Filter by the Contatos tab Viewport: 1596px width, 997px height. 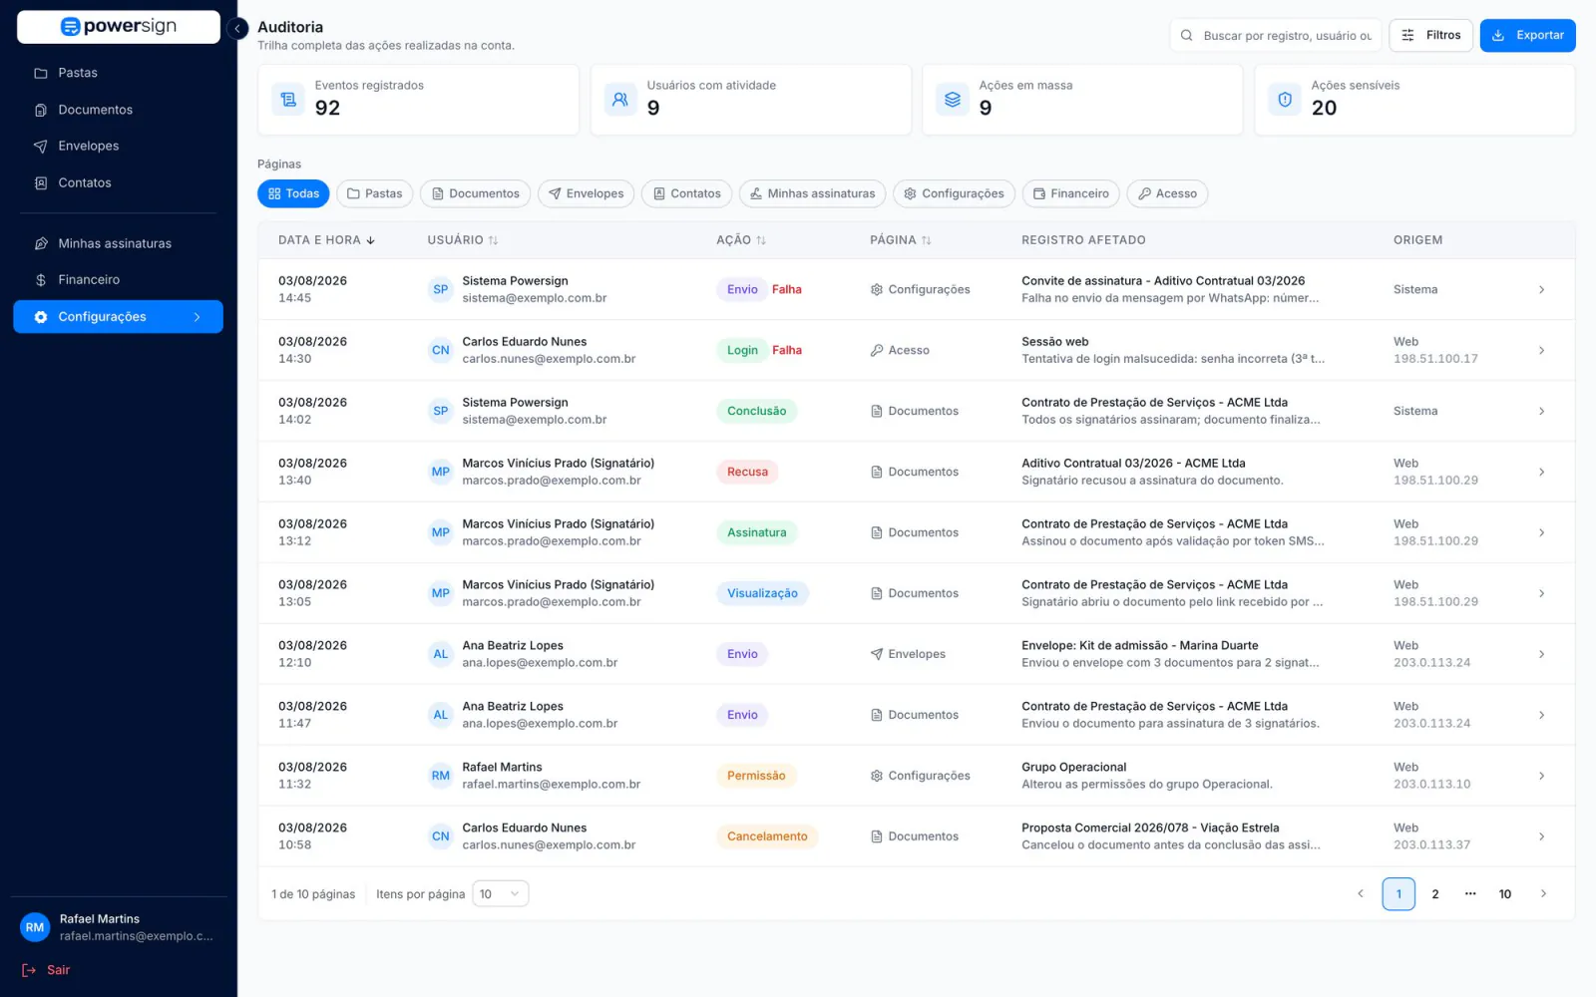click(686, 193)
